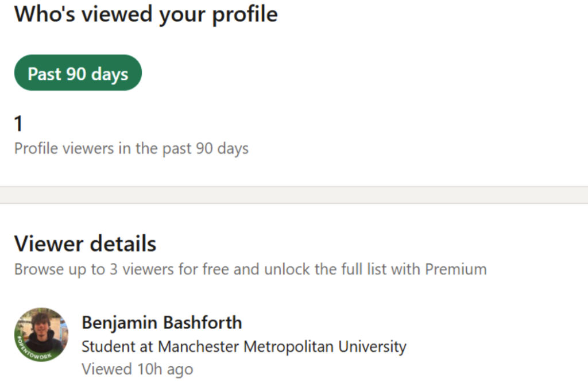Screen dimensions: 588x387
Task: Open the first name Benjamin link
Action: [x=118, y=323]
